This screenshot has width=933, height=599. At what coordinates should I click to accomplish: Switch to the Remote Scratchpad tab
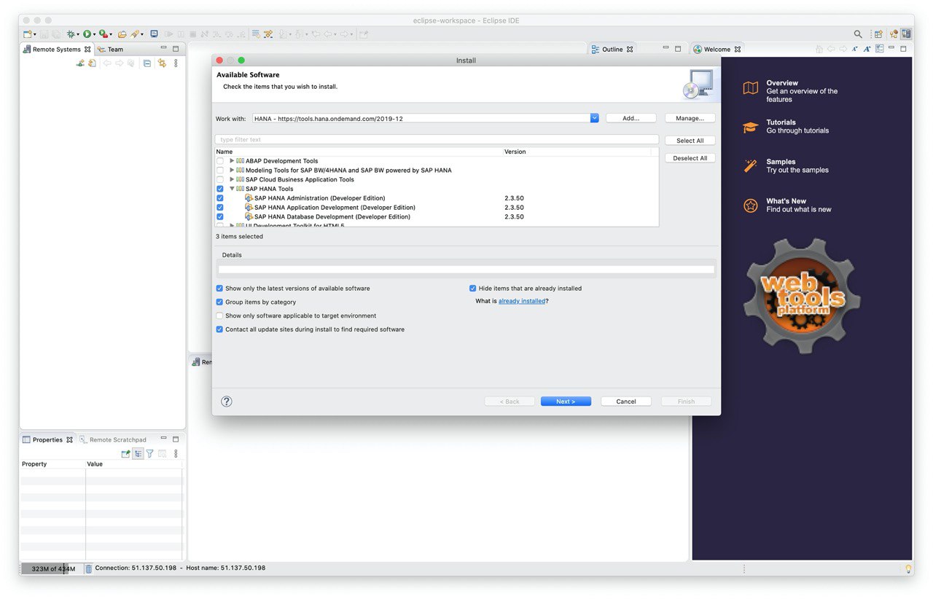113,440
